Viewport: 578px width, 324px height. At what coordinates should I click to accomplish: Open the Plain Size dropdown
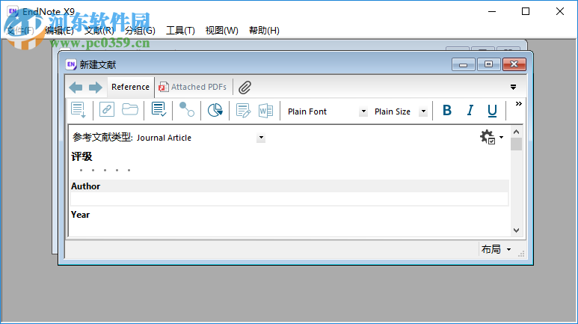click(423, 111)
